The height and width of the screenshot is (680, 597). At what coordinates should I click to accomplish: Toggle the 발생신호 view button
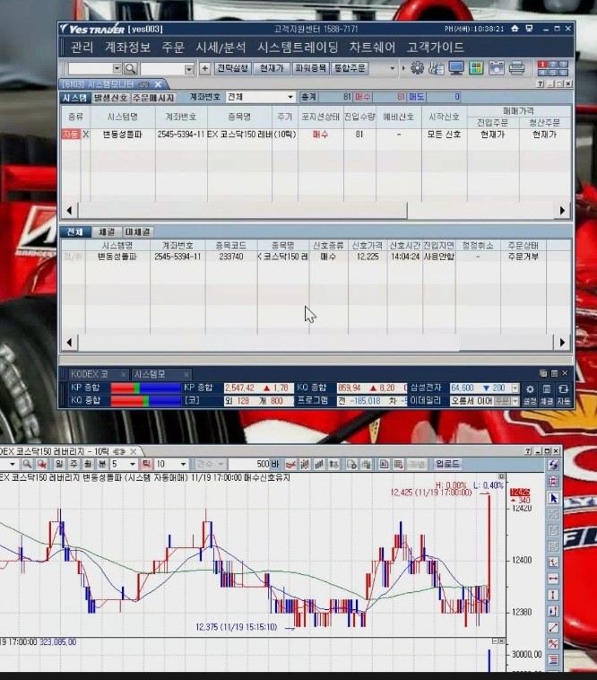pos(110,97)
